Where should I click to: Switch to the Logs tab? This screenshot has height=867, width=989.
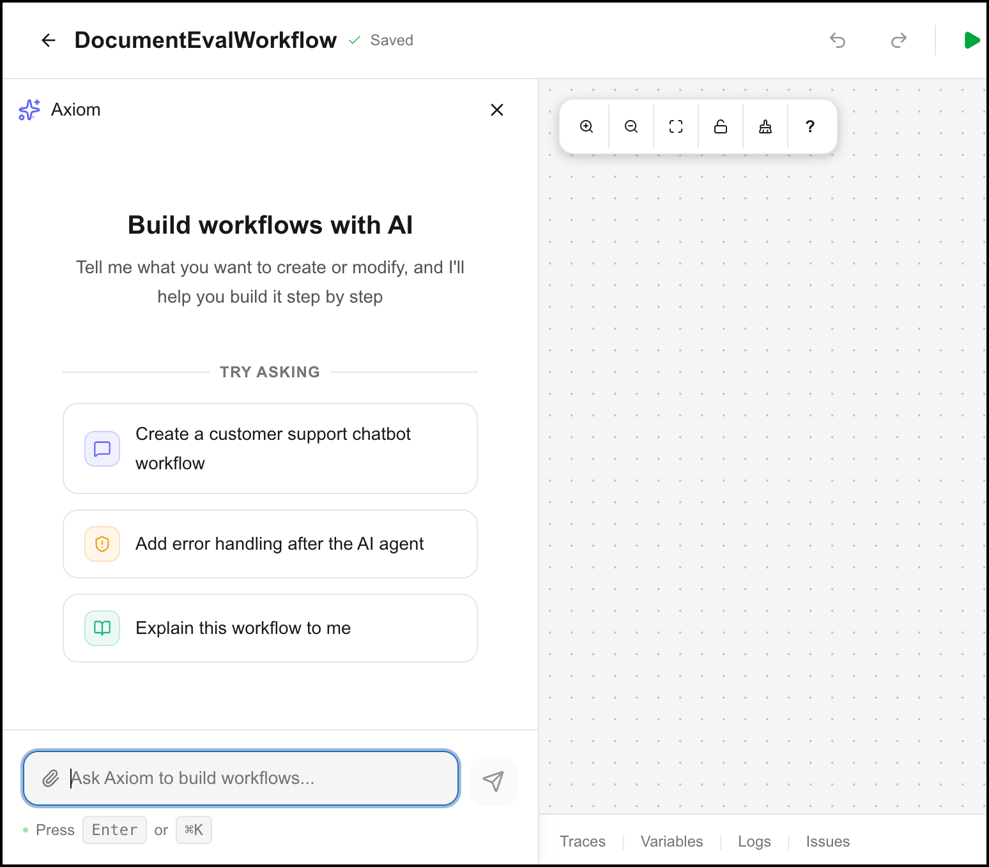click(x=755, y=841)
